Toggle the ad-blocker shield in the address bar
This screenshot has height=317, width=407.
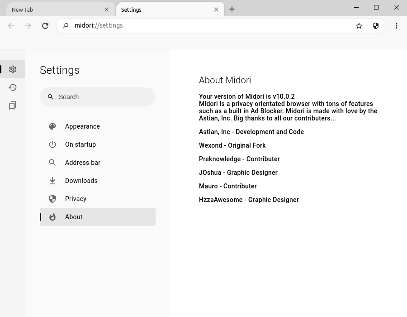[x=376, y=26]
